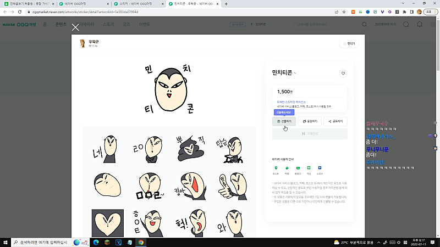440x247 pixels.
Task: Open the 이벤트 navigation menu
Action: [x=144, y=24]
